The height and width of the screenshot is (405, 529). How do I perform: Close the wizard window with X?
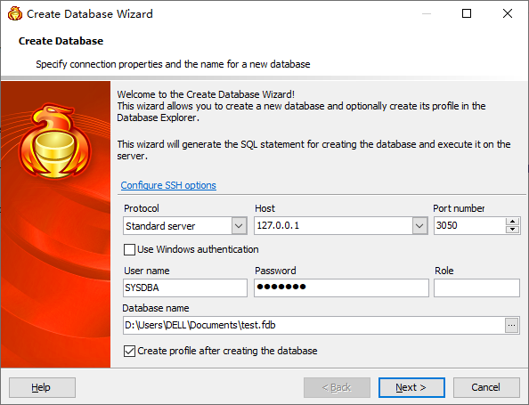tap(508, 14)
